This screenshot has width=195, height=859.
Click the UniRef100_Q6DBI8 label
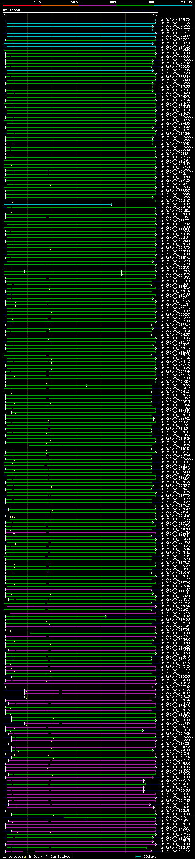pos(175,110)
